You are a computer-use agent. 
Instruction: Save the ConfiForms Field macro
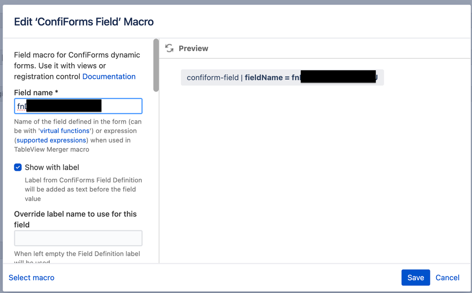(x=415, y=277)
